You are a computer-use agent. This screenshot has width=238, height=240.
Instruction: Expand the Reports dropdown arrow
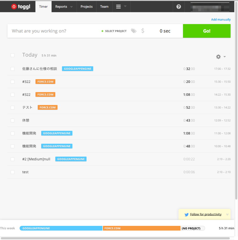(x=71, y=7)
